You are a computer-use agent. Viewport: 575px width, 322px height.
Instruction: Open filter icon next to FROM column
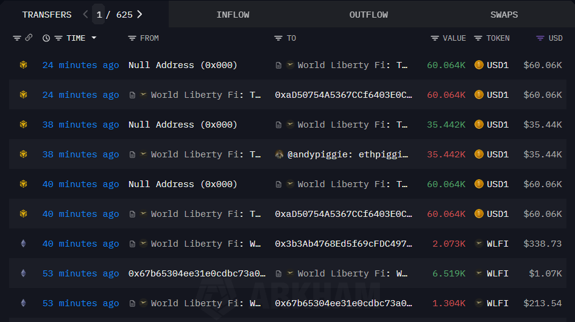(x=132, y=38)
